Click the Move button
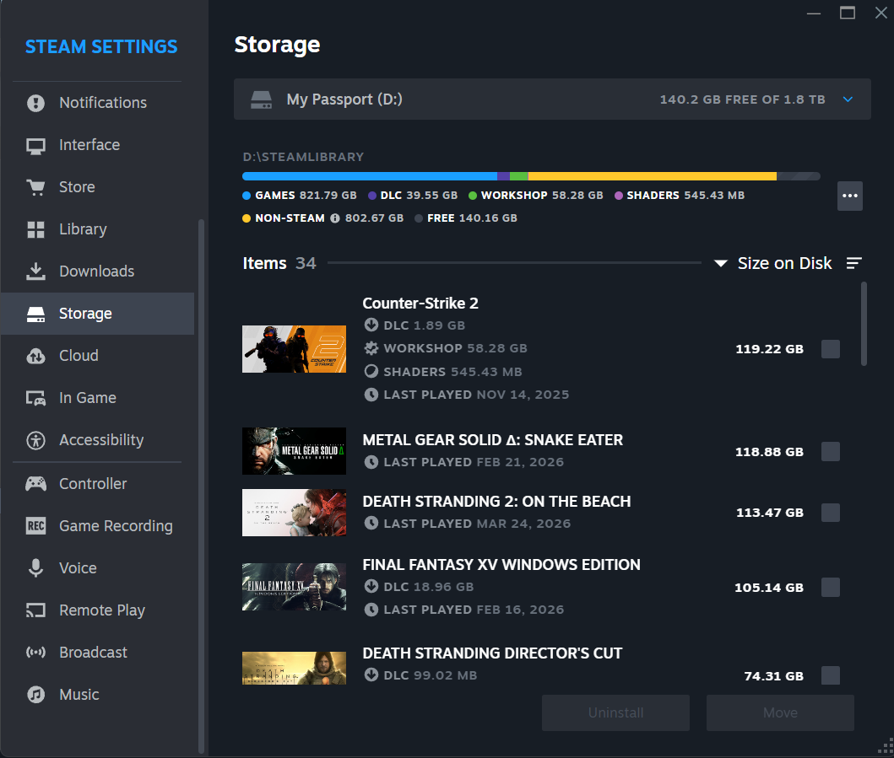Viewport: 894px width, 758px height. [780, 712]
